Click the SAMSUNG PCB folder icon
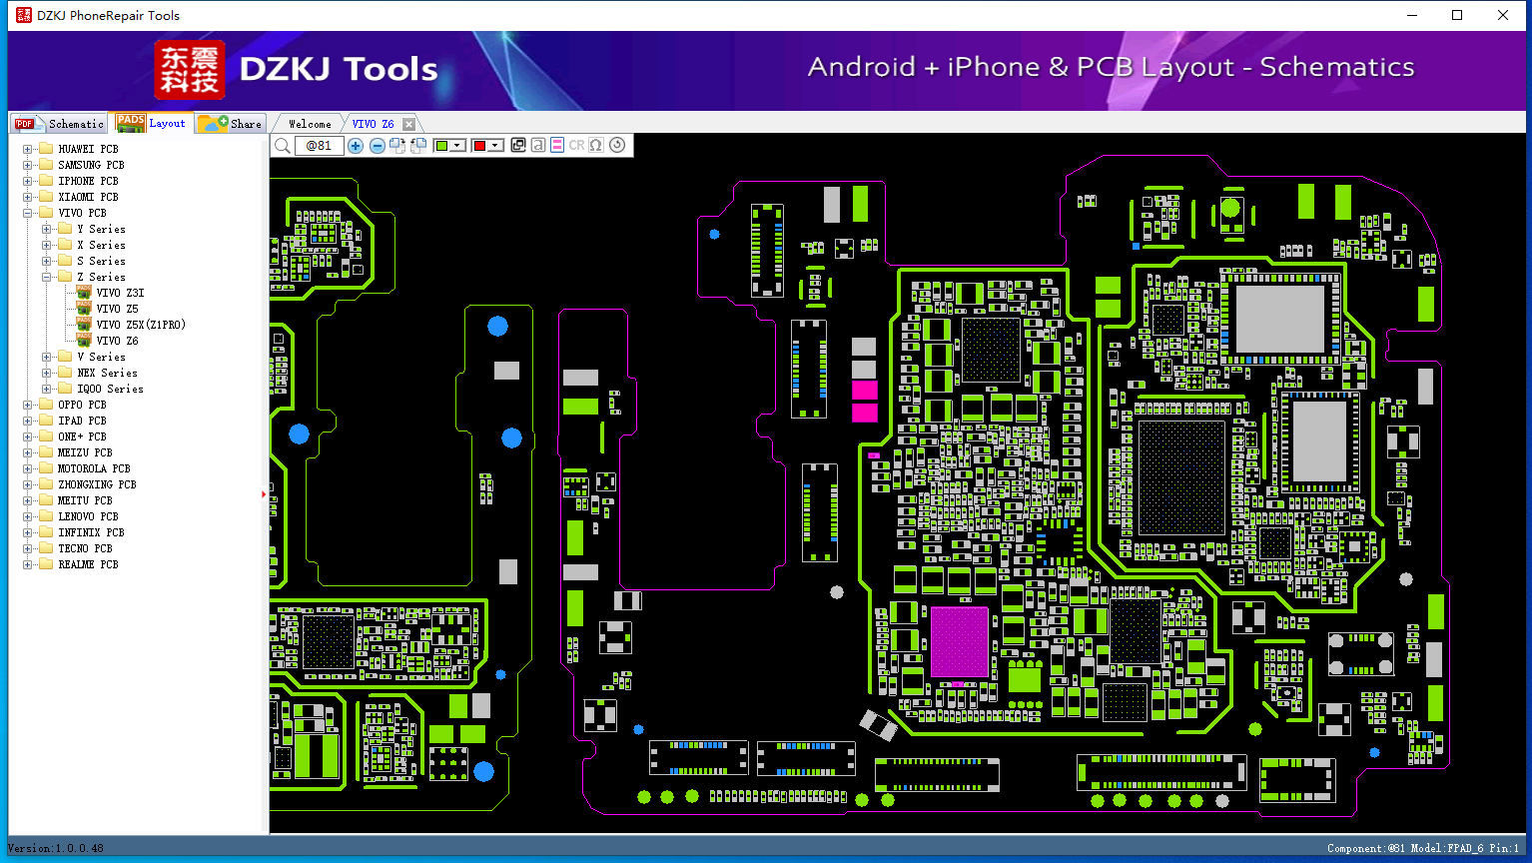The height and width of the screenshot is (863, 1532). click(45, 165)
